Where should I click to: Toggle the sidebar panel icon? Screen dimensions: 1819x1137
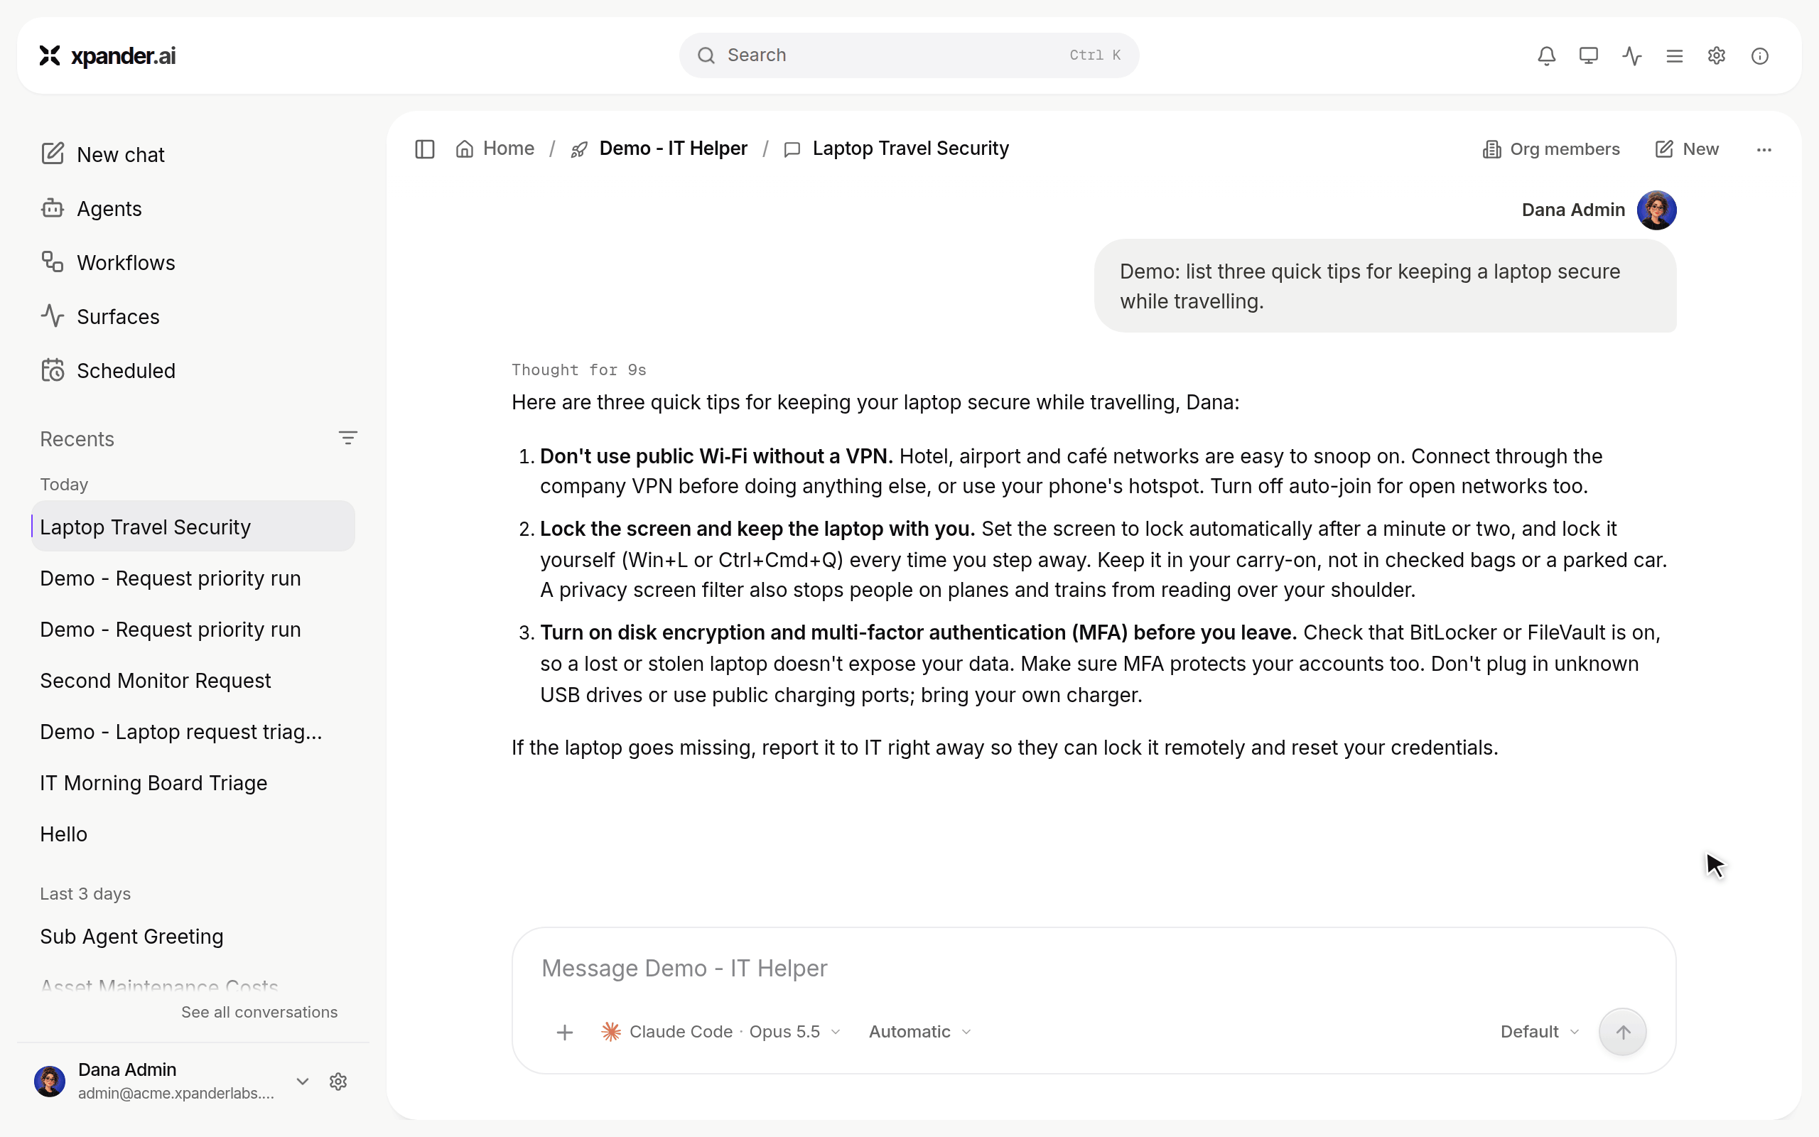[x=425, y=149]
